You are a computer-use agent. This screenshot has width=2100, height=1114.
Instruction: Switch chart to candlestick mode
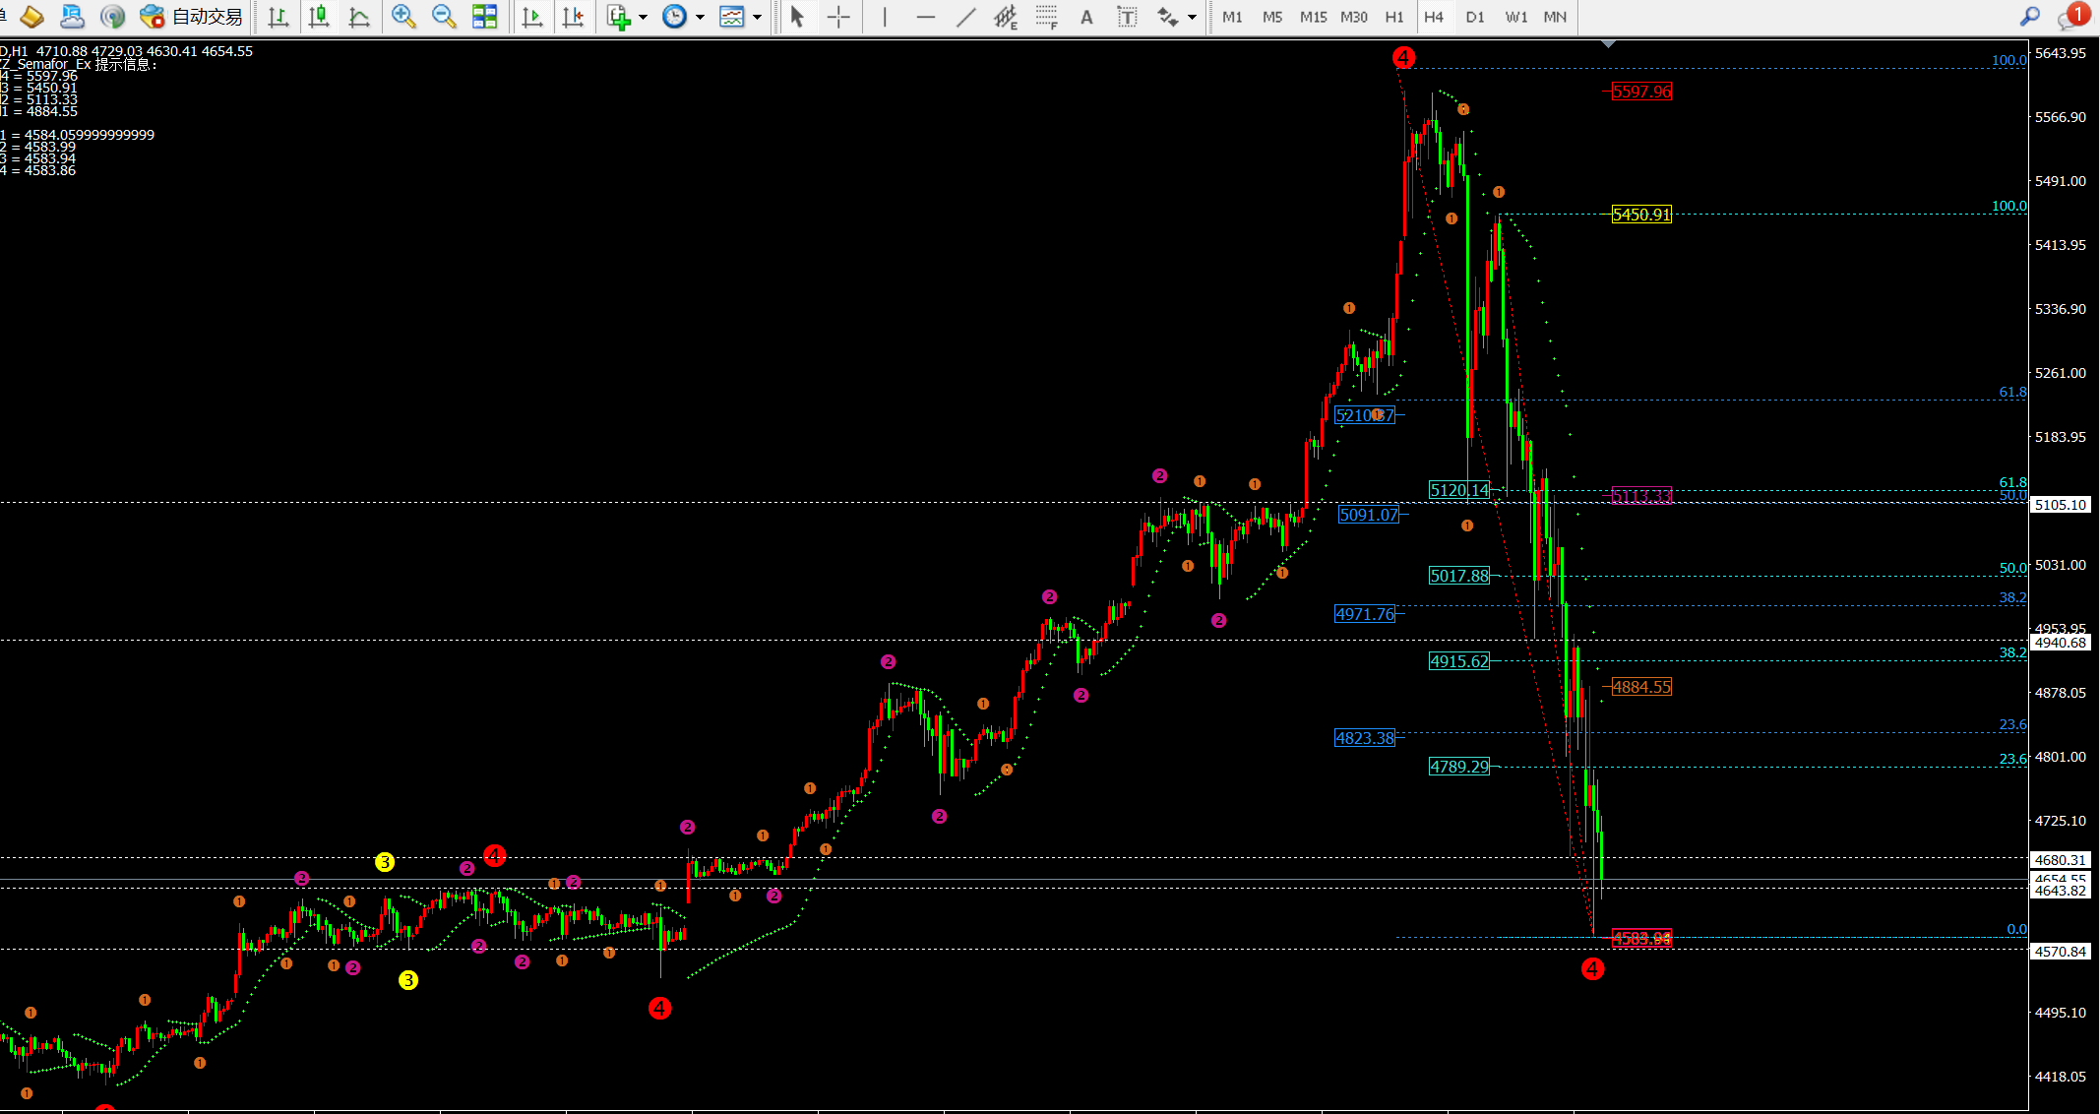tap(319, 17)
